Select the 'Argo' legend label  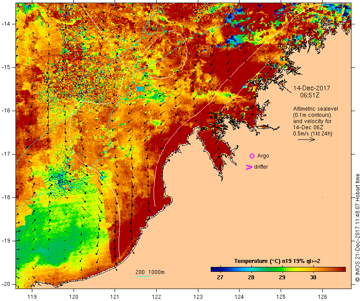tap(263, 156)
